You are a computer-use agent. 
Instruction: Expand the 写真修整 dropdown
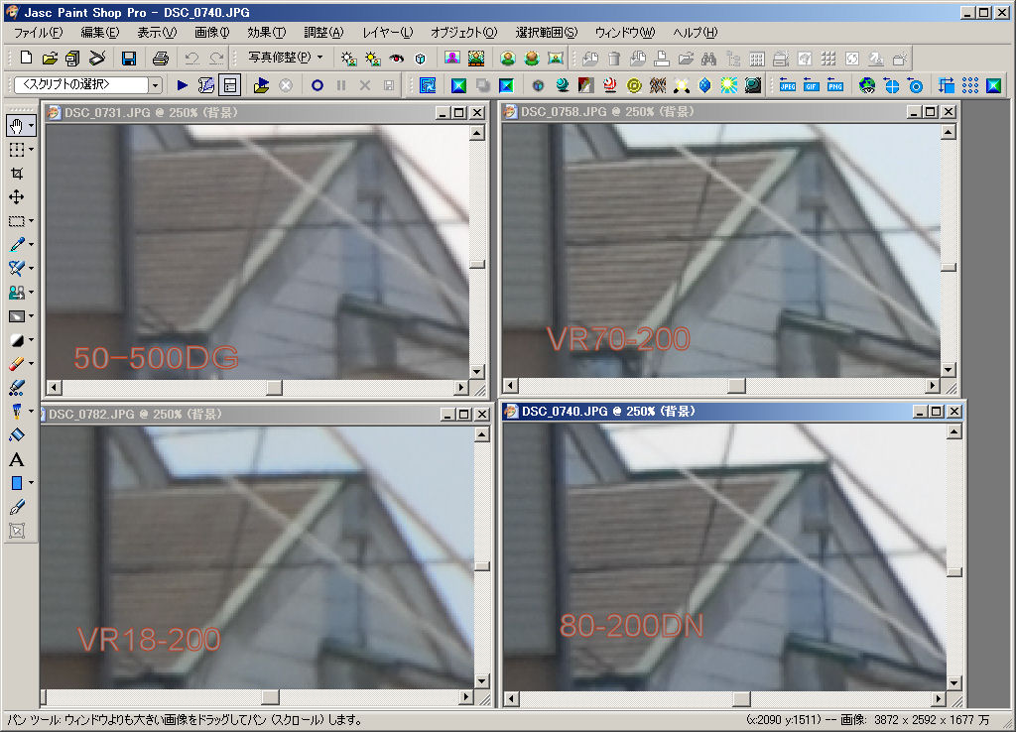tap(320, 58)
